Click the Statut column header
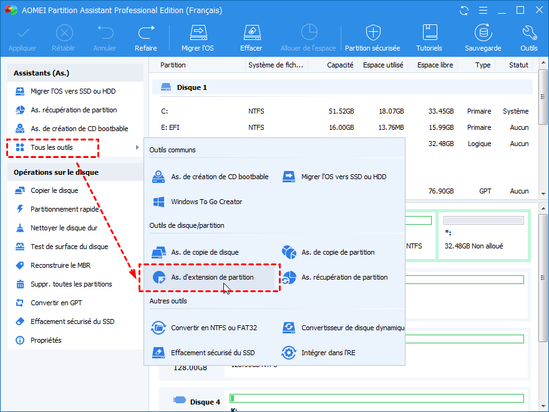The width and height of the screenshot is (549, 412). 518,65
